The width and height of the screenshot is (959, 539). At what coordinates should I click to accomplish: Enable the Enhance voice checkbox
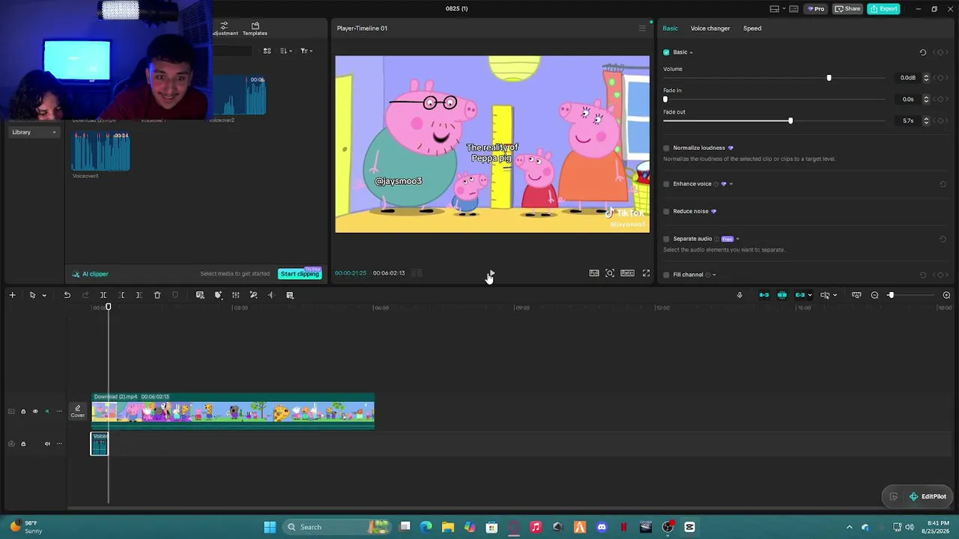666,184
